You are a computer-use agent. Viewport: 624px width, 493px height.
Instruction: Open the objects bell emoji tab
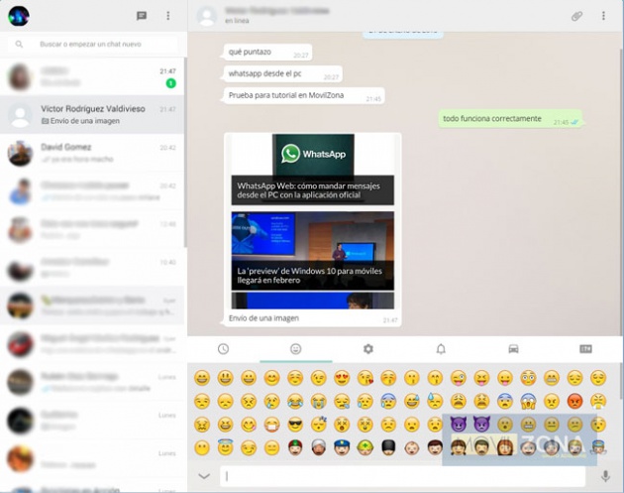tap(441, 349)
